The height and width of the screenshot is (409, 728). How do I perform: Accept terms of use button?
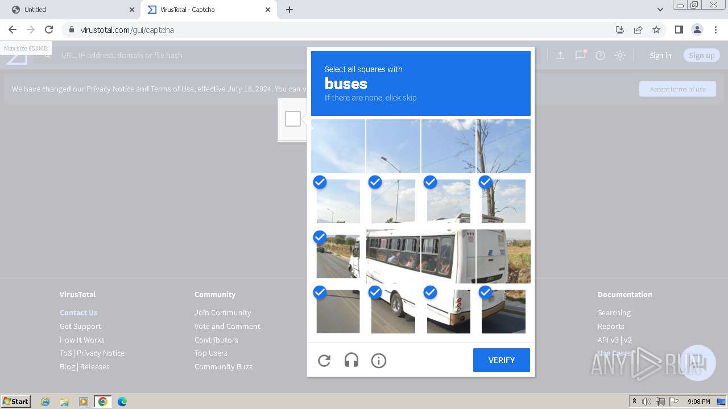677,89
